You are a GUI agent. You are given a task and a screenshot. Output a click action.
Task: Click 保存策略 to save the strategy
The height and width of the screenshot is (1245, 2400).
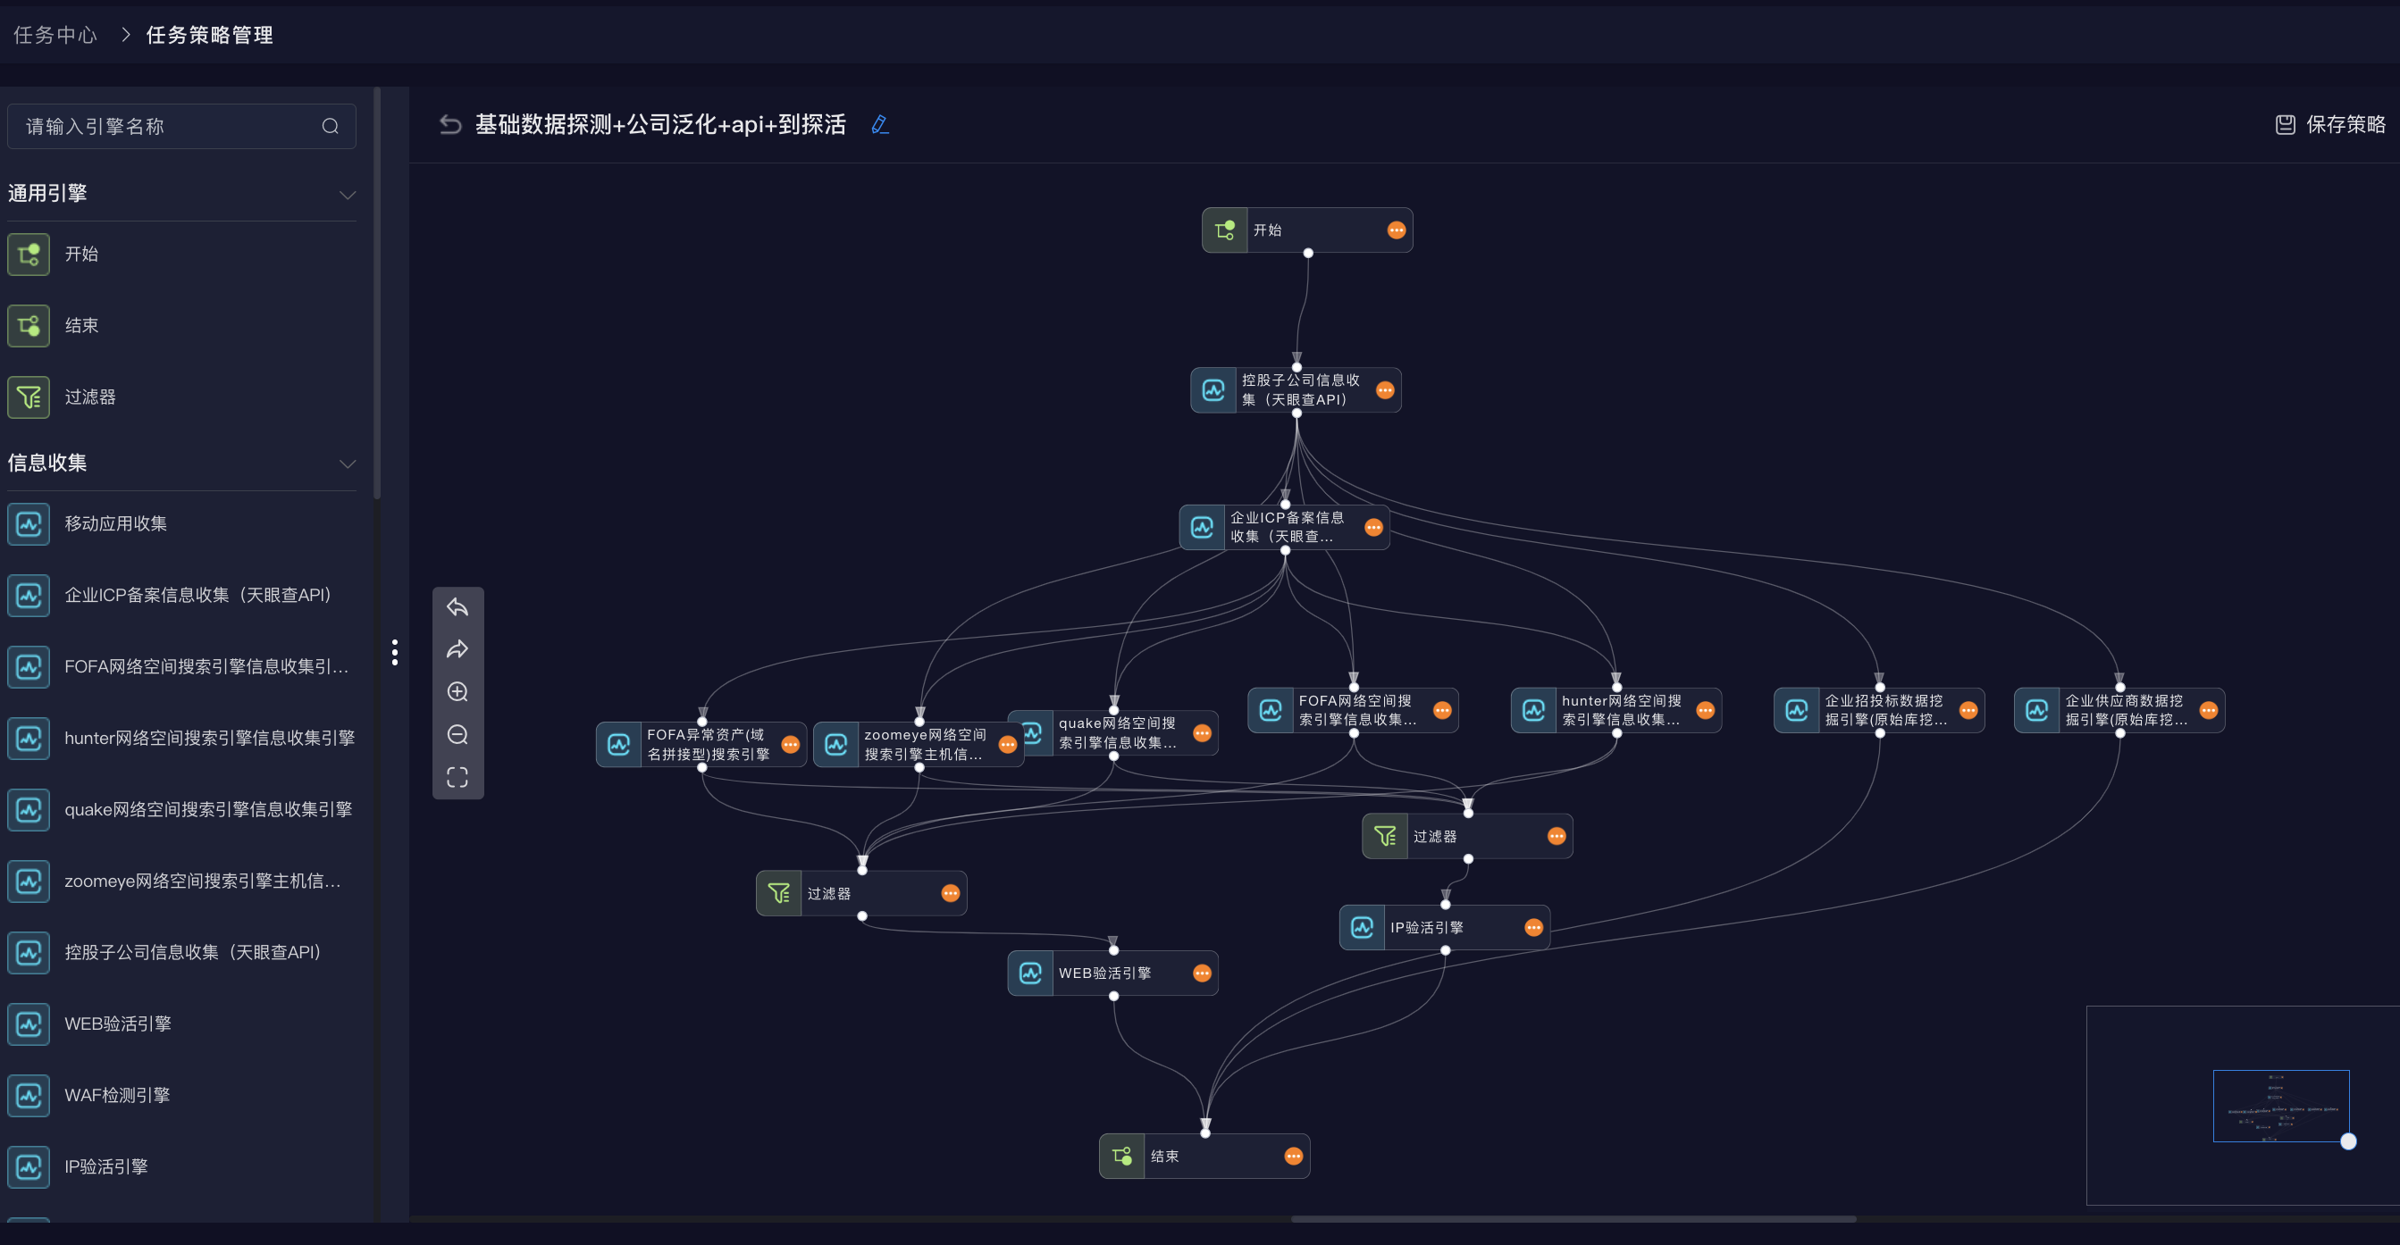pyautogui.click(x=2330, y=125)
